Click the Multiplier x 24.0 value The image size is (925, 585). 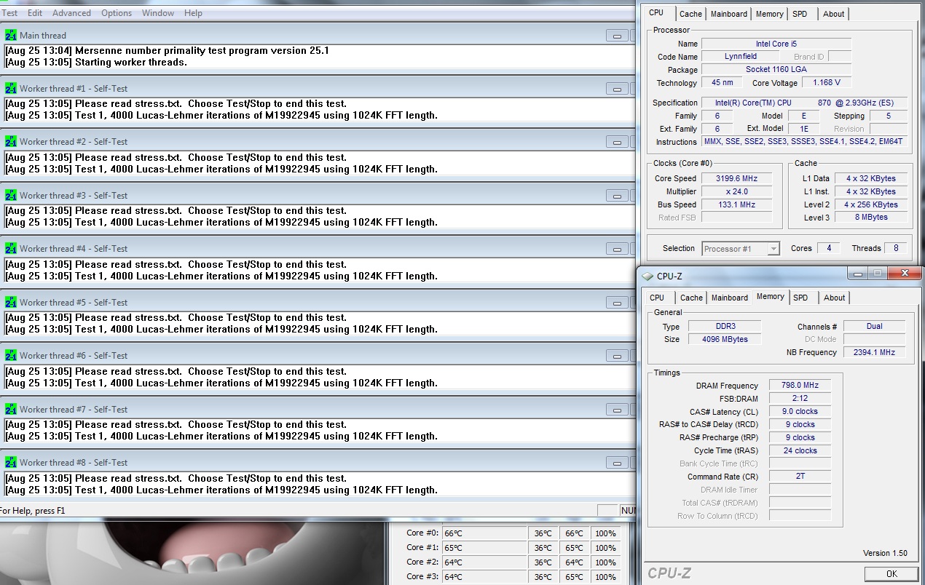point(737,191)
